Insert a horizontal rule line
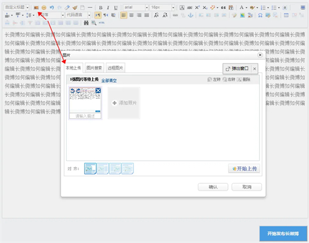 pos(90,7)
